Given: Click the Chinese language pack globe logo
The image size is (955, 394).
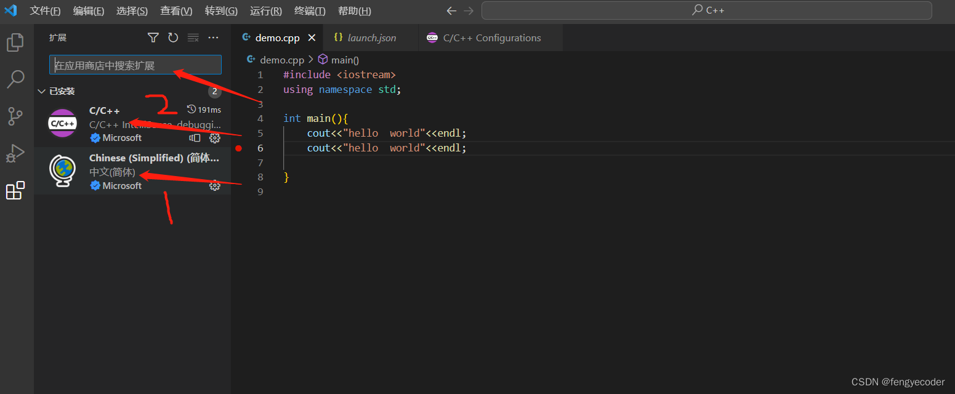Looking at the screenshot, I should [x=63, y=171].
